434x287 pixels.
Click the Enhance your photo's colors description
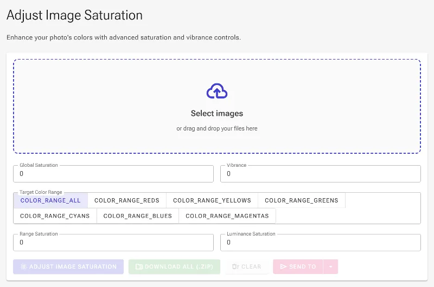pyautogui.click(x=124, y=37)
